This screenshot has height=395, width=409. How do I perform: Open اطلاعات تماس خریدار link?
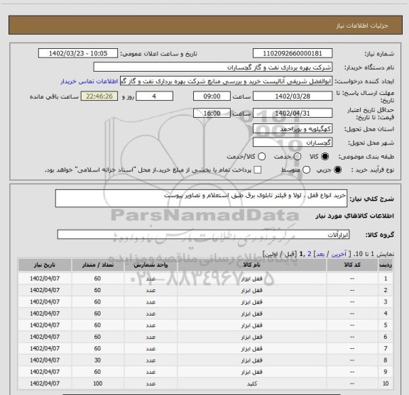pyautogui.click(x=89, y=82)
